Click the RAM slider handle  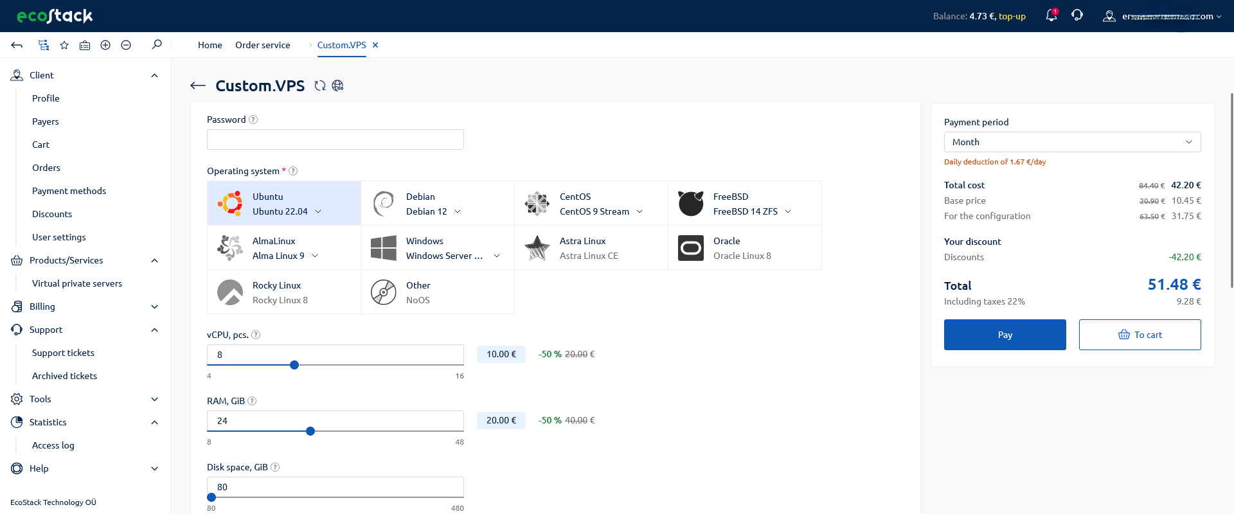(310, 431)
